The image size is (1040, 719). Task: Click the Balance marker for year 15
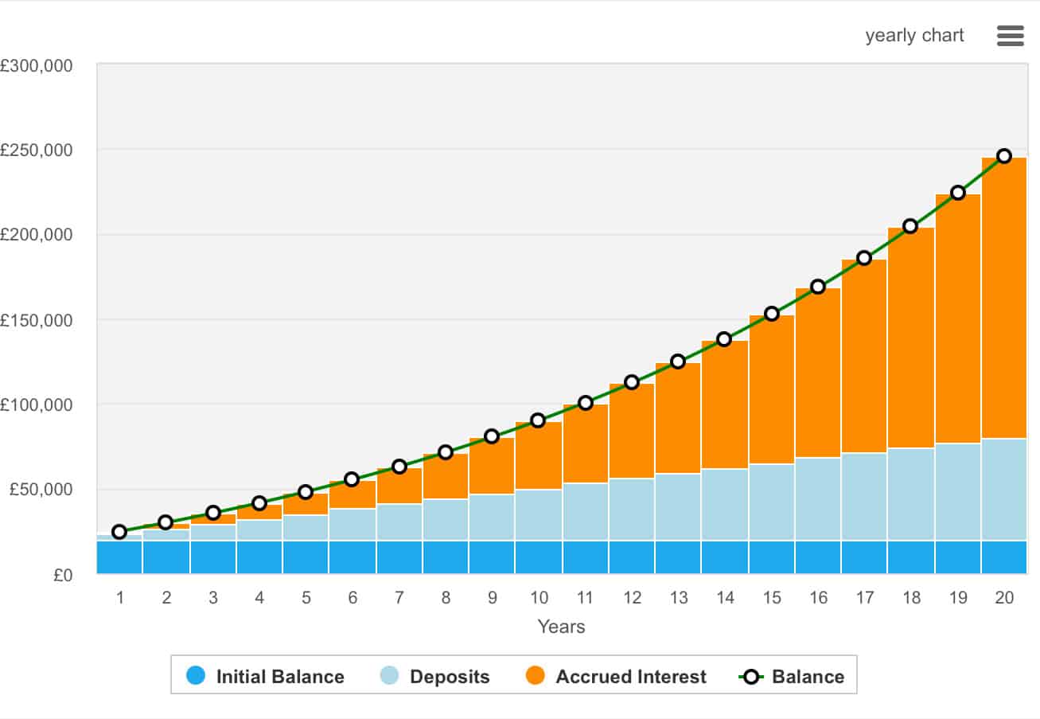[x=771, y=314]
